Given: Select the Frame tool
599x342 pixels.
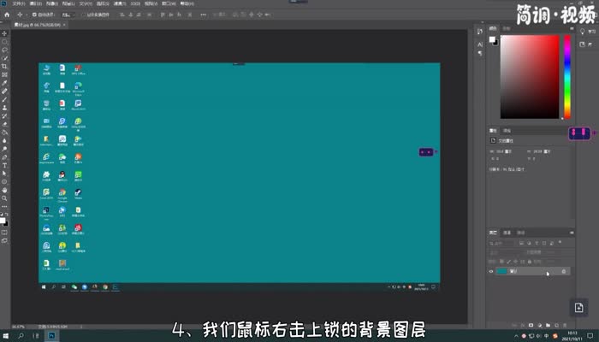Looking at the screenshot, I should click(4, 74).
